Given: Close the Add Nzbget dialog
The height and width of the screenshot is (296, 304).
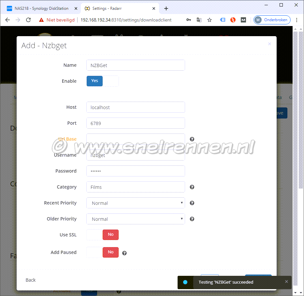Looking at the screenshot, I should click(269, 44).
